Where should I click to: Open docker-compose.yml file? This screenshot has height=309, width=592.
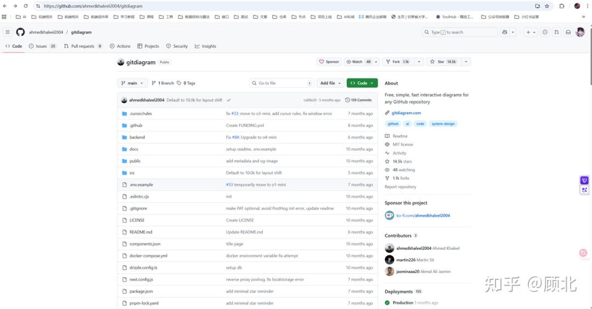tap(149, 256)
